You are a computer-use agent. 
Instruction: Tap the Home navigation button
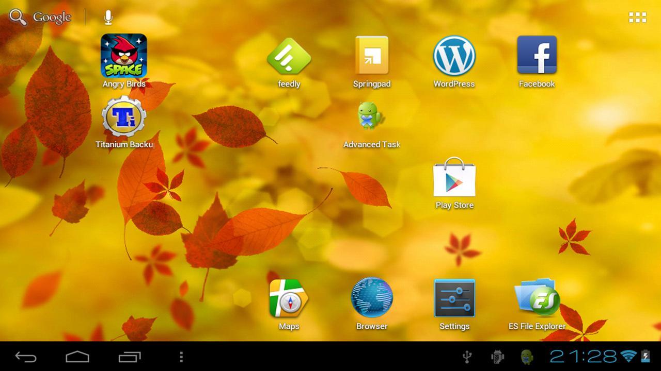[x=77, y=357]
